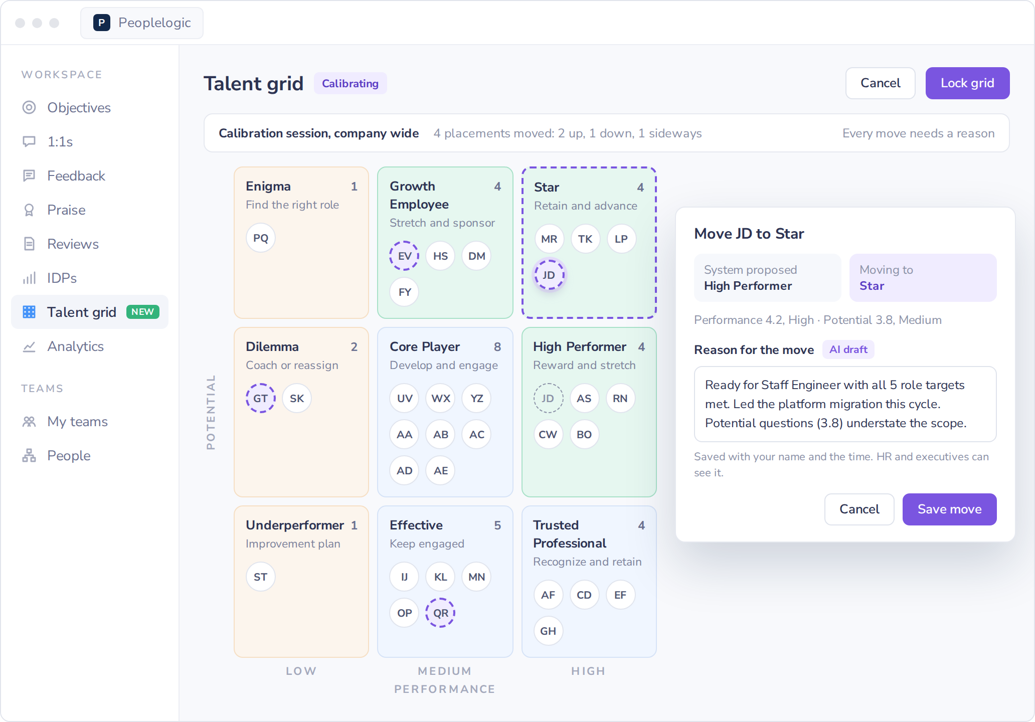The image size is (1035, 722).
Task: Open the Feedback menu item
Action: click(90, 175)
